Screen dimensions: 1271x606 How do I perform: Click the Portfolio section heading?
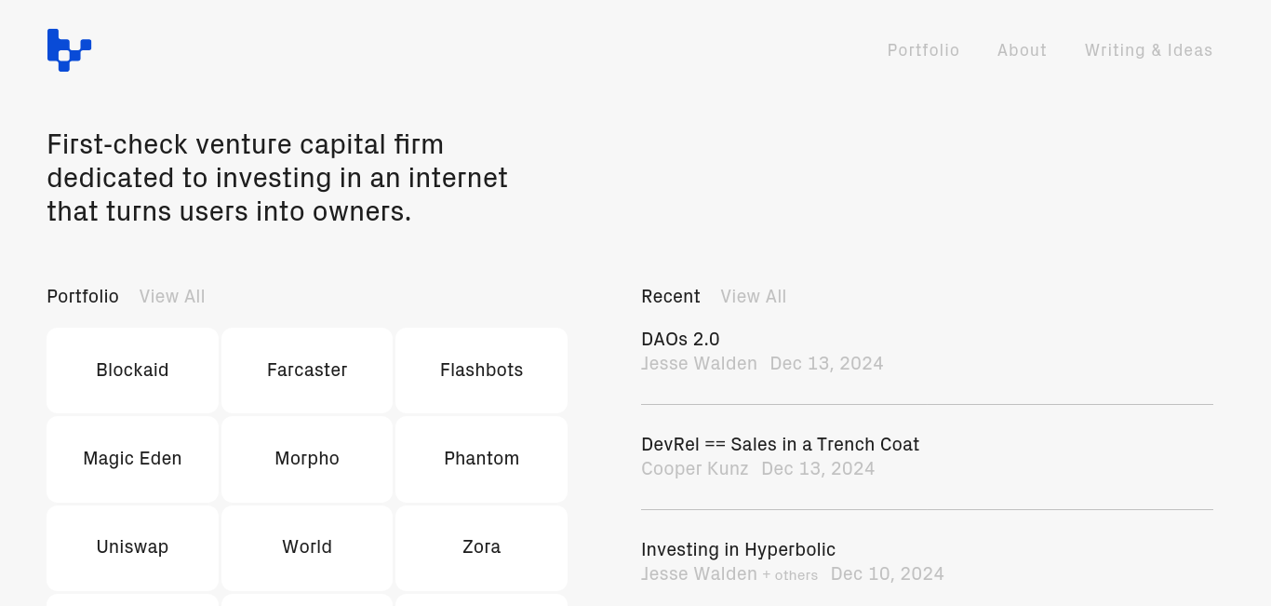coord(83,296)
